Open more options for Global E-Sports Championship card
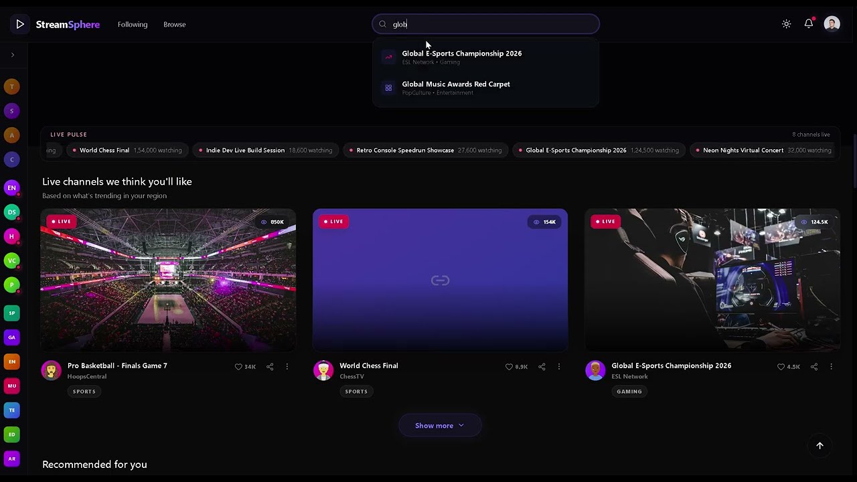 point(831,367)
